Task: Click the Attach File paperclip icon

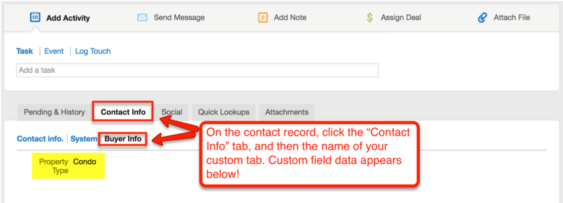Action: [x=482, y=17]
